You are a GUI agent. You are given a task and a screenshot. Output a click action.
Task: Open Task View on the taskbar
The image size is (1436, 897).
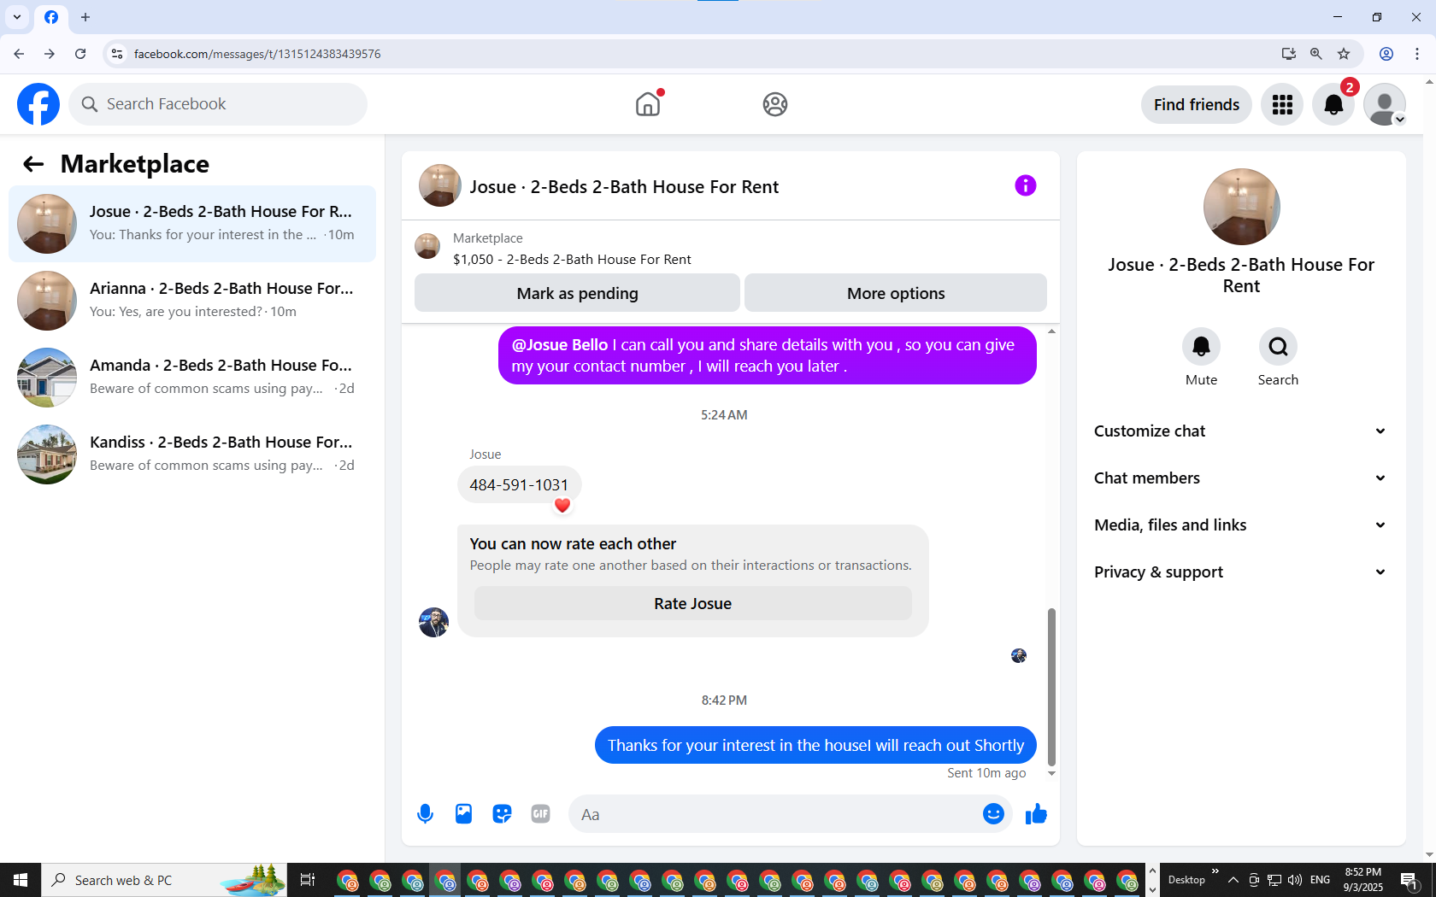308,880
